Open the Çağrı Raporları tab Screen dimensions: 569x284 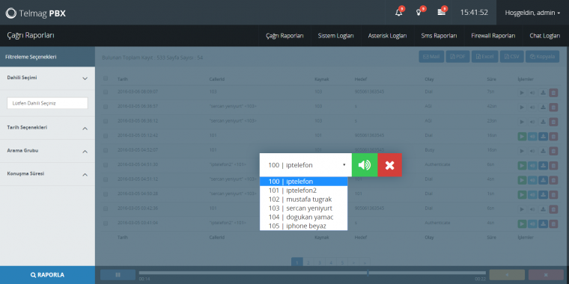(x=284, y=36)
